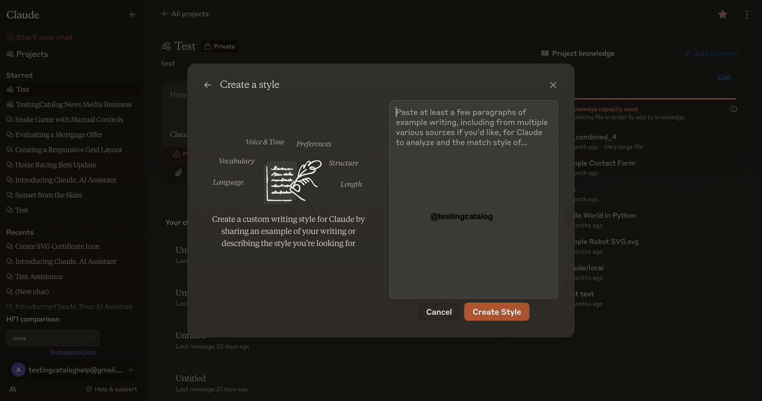Viewport: 762px width, 401px height.
Task: Click the Professional plan label
Action: [72, 352]
